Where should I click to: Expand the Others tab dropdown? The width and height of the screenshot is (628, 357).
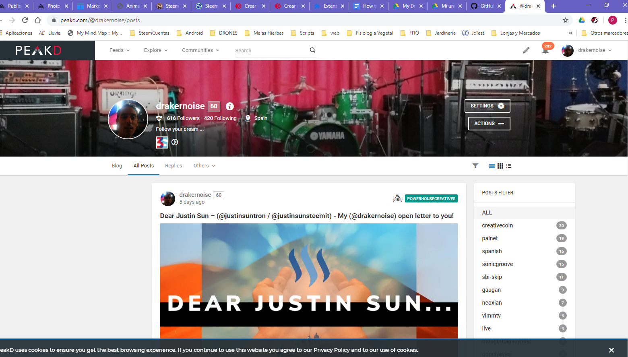tap(204, 166)
